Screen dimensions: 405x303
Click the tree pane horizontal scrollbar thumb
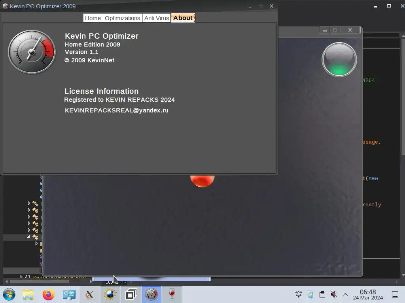39,282
